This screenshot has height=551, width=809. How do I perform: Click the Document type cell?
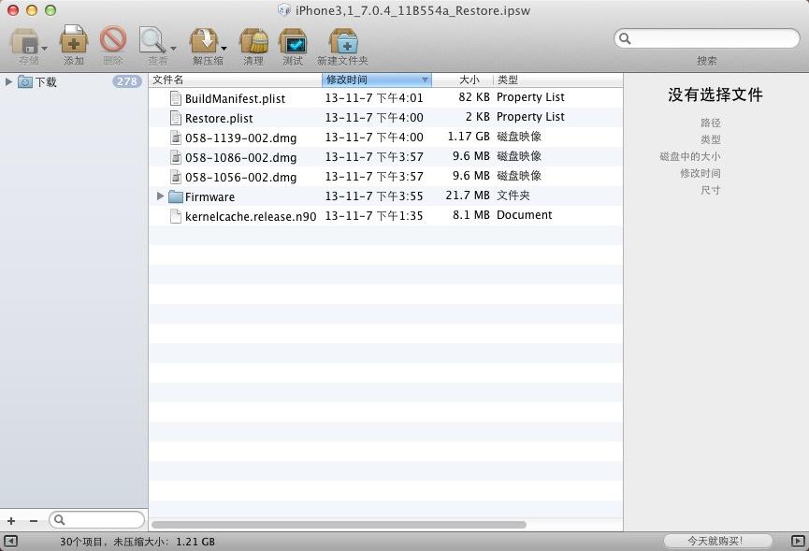[x=524, y=215]
